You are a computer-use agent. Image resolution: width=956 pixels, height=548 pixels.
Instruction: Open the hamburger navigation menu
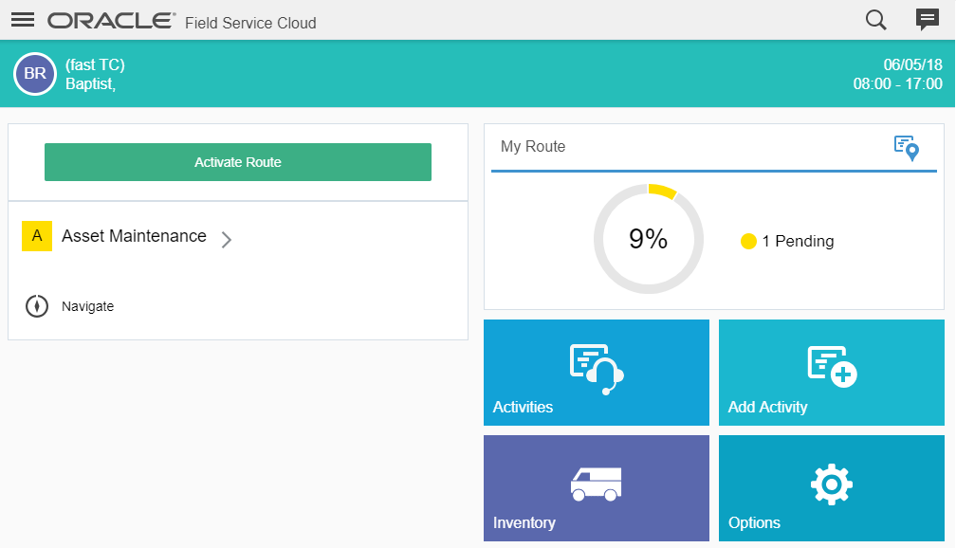coord(23,20)
